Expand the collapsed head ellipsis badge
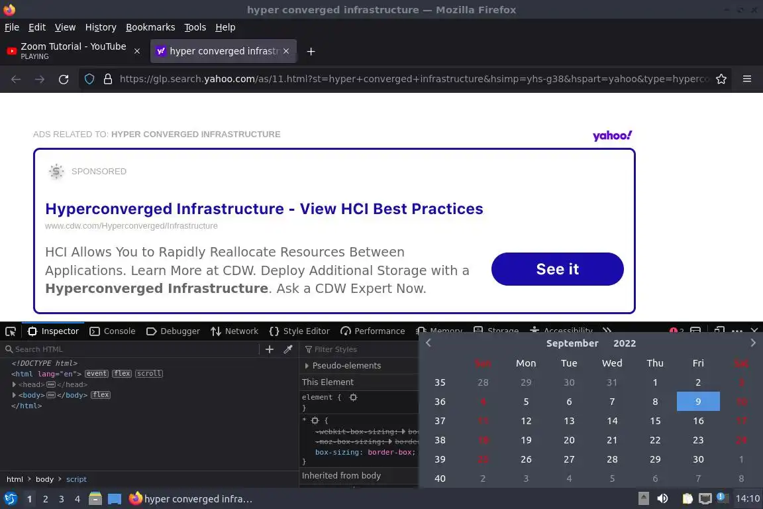Screen dimensions: 763x509 click(50, 385)
